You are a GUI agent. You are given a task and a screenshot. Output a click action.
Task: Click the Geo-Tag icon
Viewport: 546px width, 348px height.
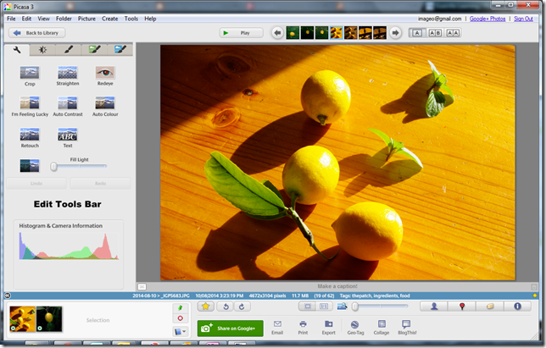(353, 323)
